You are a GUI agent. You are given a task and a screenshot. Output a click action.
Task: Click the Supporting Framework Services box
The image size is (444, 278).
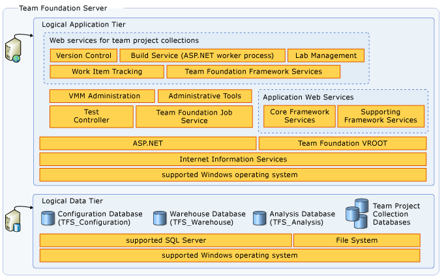click(381, 116)
